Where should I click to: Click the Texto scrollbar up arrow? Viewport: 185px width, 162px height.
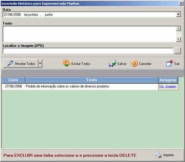click(x=178, y=29)
